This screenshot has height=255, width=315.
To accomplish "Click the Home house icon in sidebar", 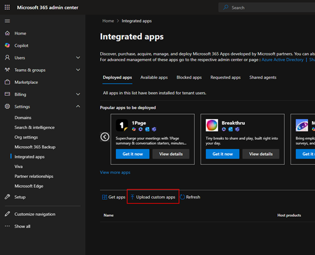I will [x=7, y=33].
